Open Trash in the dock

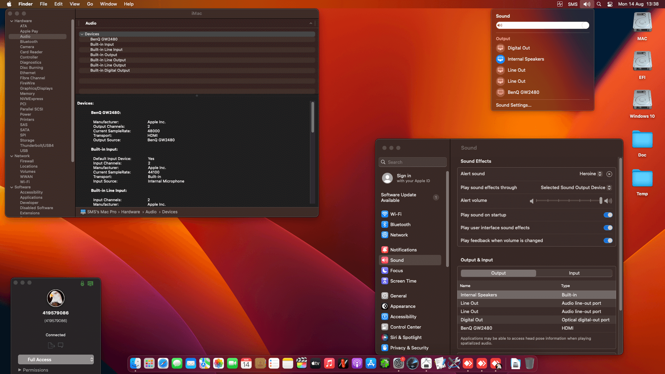(530, 363)
